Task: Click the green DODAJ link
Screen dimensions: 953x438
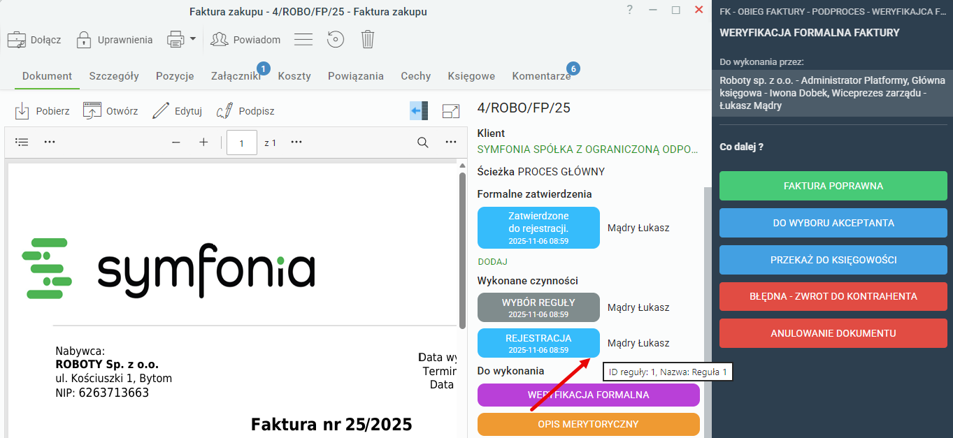Action: tap(492, 261)
